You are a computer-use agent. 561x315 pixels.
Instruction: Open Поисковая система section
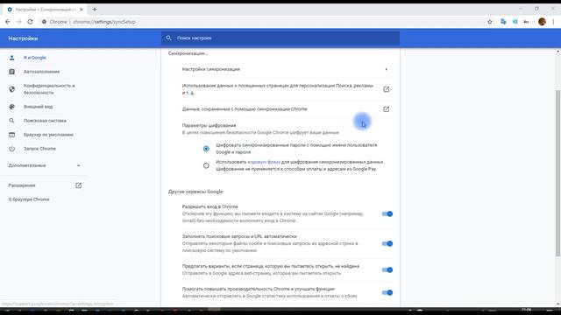[45, 121]
